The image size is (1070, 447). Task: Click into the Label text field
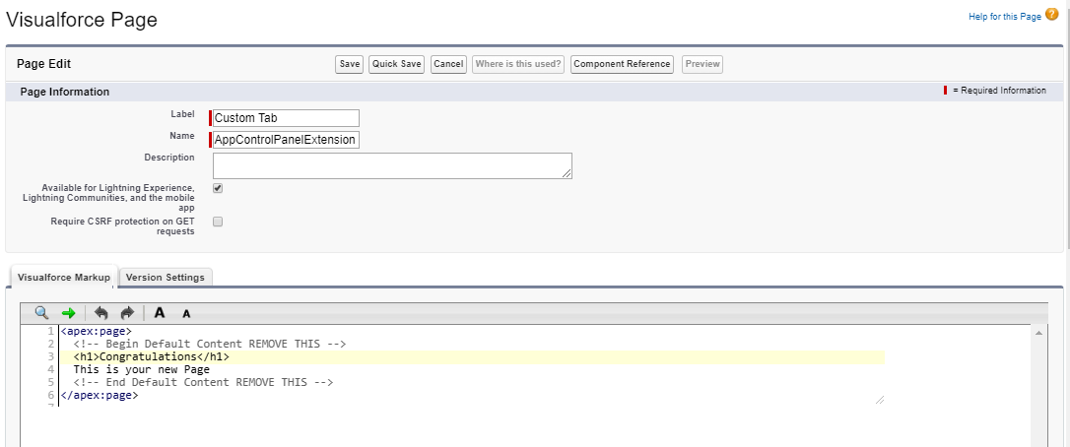click(x=286, y=118)
